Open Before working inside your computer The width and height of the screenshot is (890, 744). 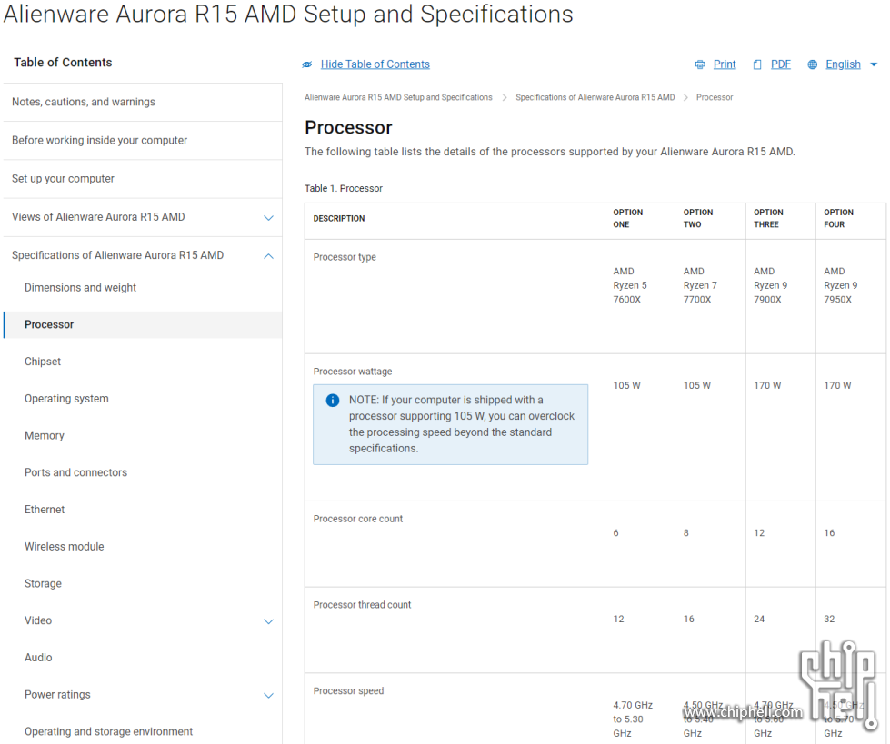coord(99,140)
